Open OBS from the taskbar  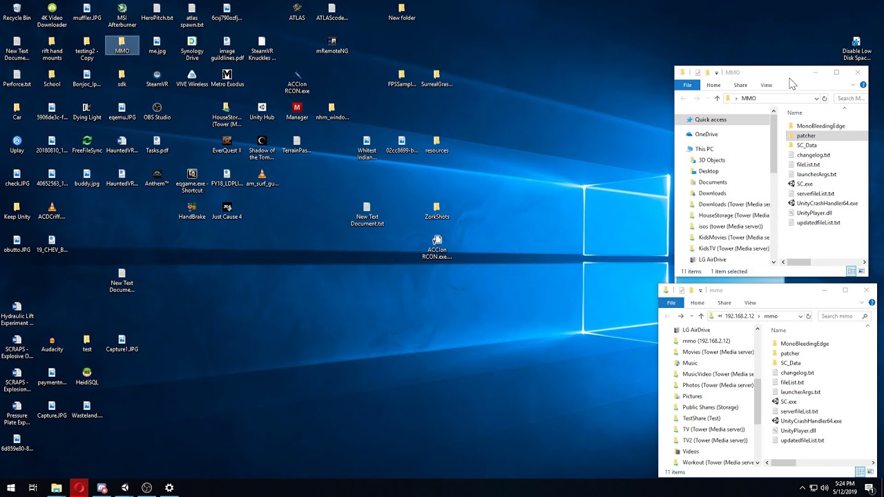(147, 487)
